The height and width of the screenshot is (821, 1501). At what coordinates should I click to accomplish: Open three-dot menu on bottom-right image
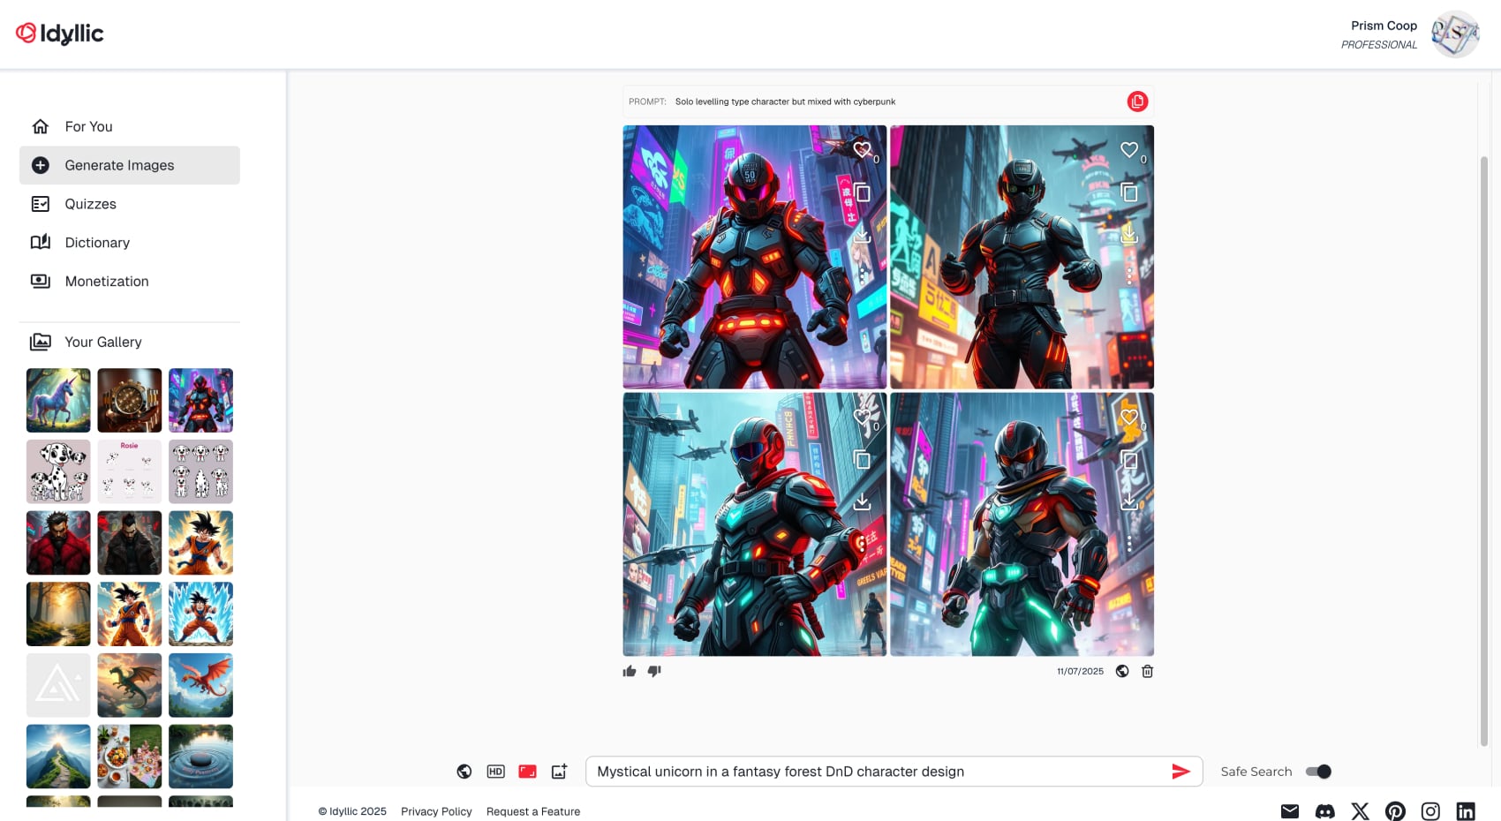[x=1129, y=544]
